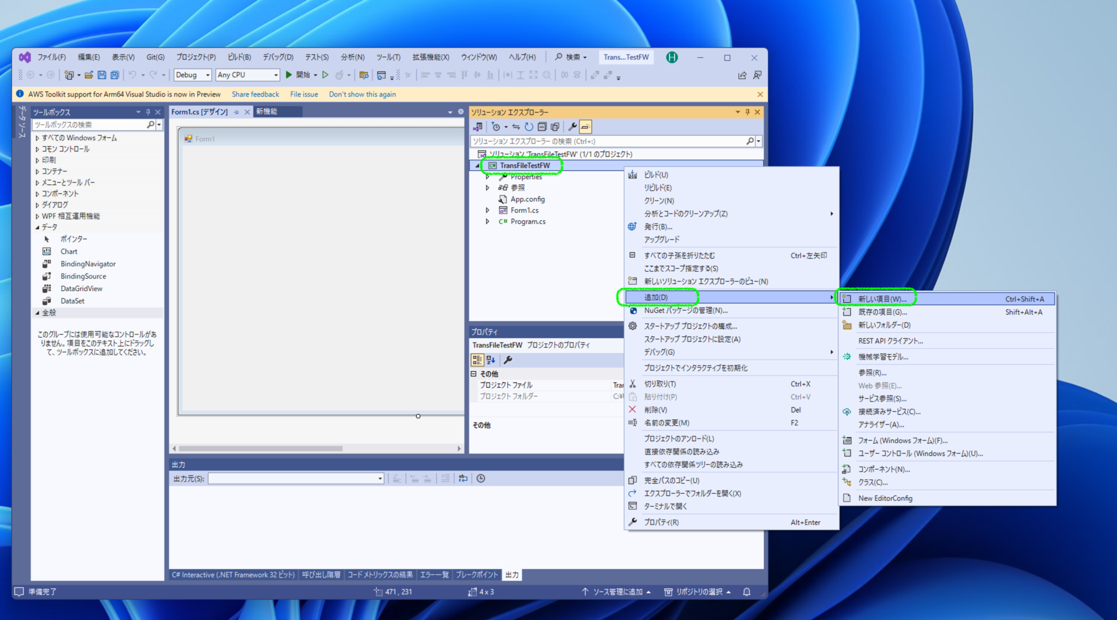Click the notification bell in the status bar
Image resolution: width=1117 pixels, height=620 pixels.
point(747,592)
